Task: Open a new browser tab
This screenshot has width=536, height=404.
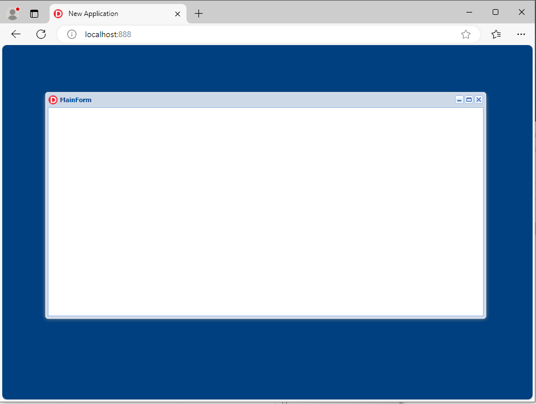Action: click(x=198, y=14)
